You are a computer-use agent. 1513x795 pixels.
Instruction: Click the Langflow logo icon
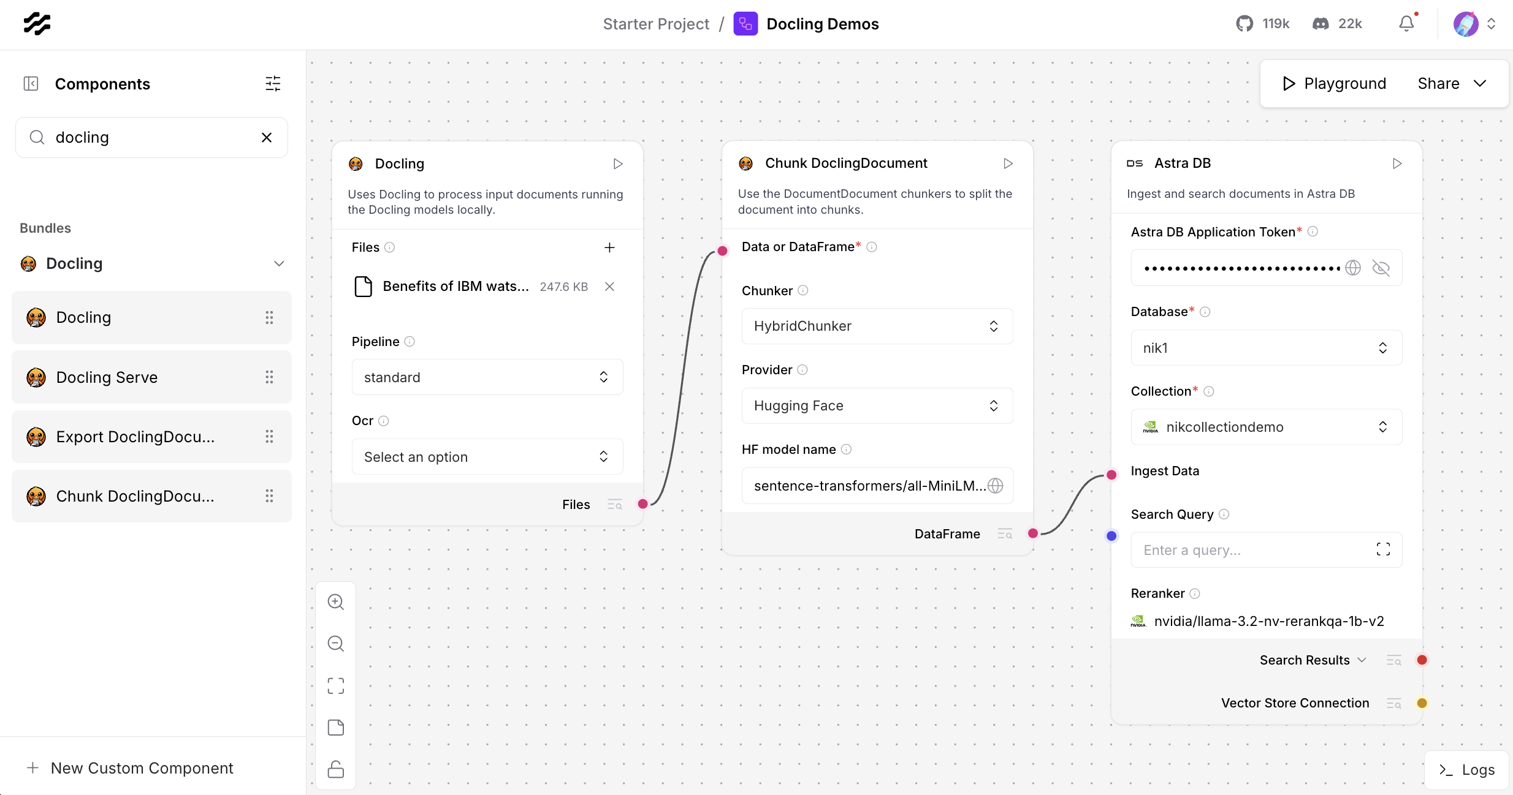[37, 23]
